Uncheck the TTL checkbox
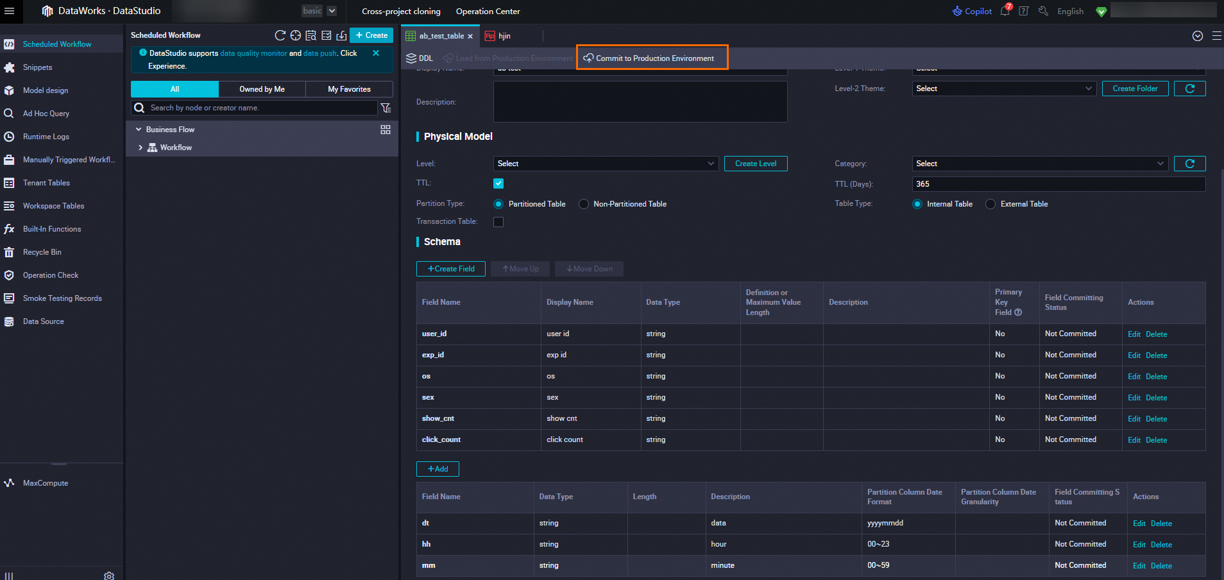1224x580 pixels. [498, 183]
